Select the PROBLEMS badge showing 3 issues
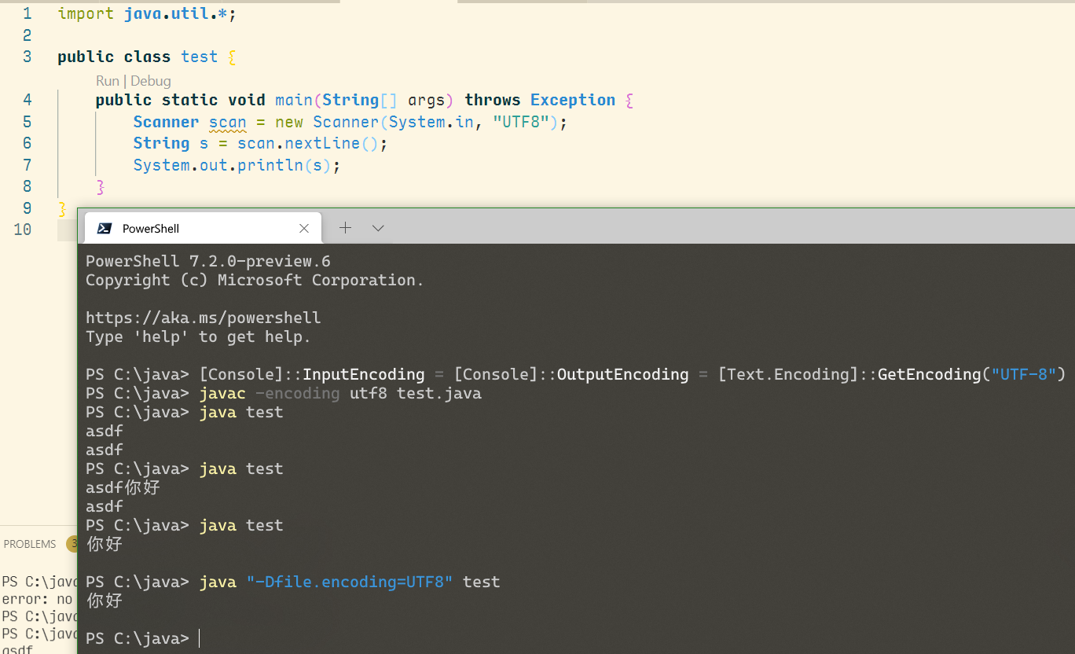This screenshot has width=1075, height=654. tap(75, 543)
